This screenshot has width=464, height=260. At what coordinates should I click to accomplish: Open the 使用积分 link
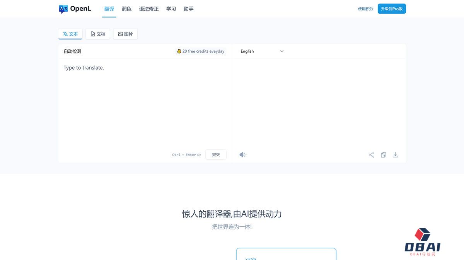(x=366, y=9)
